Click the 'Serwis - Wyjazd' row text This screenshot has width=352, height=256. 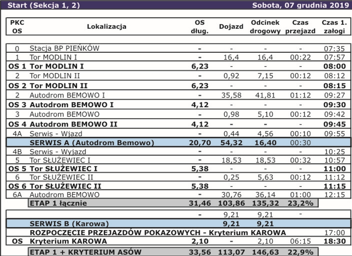(x=58, y=152)
